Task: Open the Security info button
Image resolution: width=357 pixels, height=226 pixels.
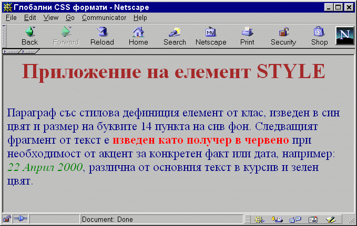Action: pyautogui.click(x=283, y=36)
